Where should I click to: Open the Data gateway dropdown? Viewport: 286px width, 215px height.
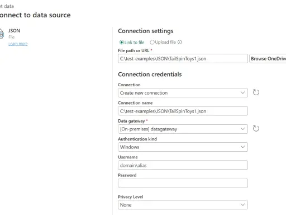[183, 129]
